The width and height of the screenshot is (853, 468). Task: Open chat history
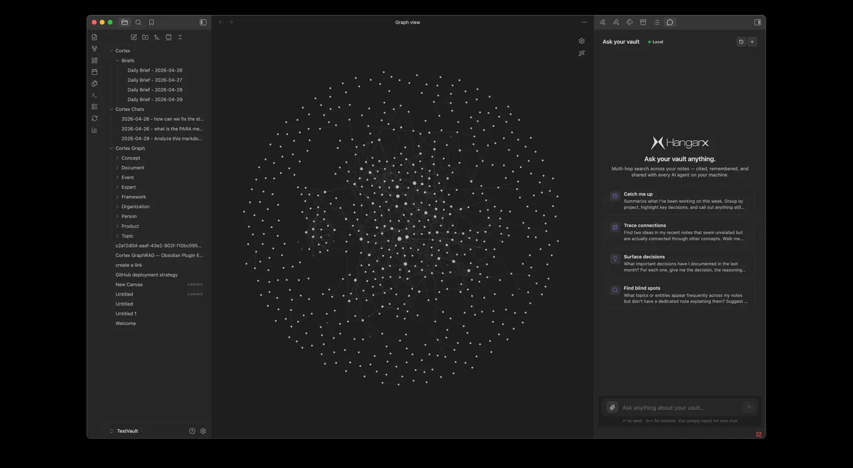click(741, 42)
